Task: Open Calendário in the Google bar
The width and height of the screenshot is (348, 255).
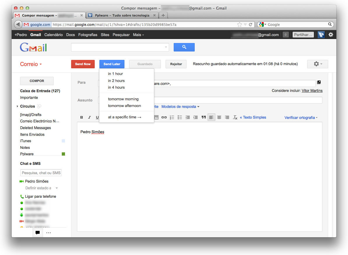Action: 54,35
